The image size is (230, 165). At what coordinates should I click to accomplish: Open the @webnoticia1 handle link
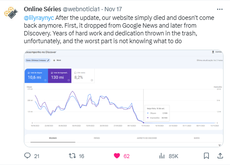[81, 9]
